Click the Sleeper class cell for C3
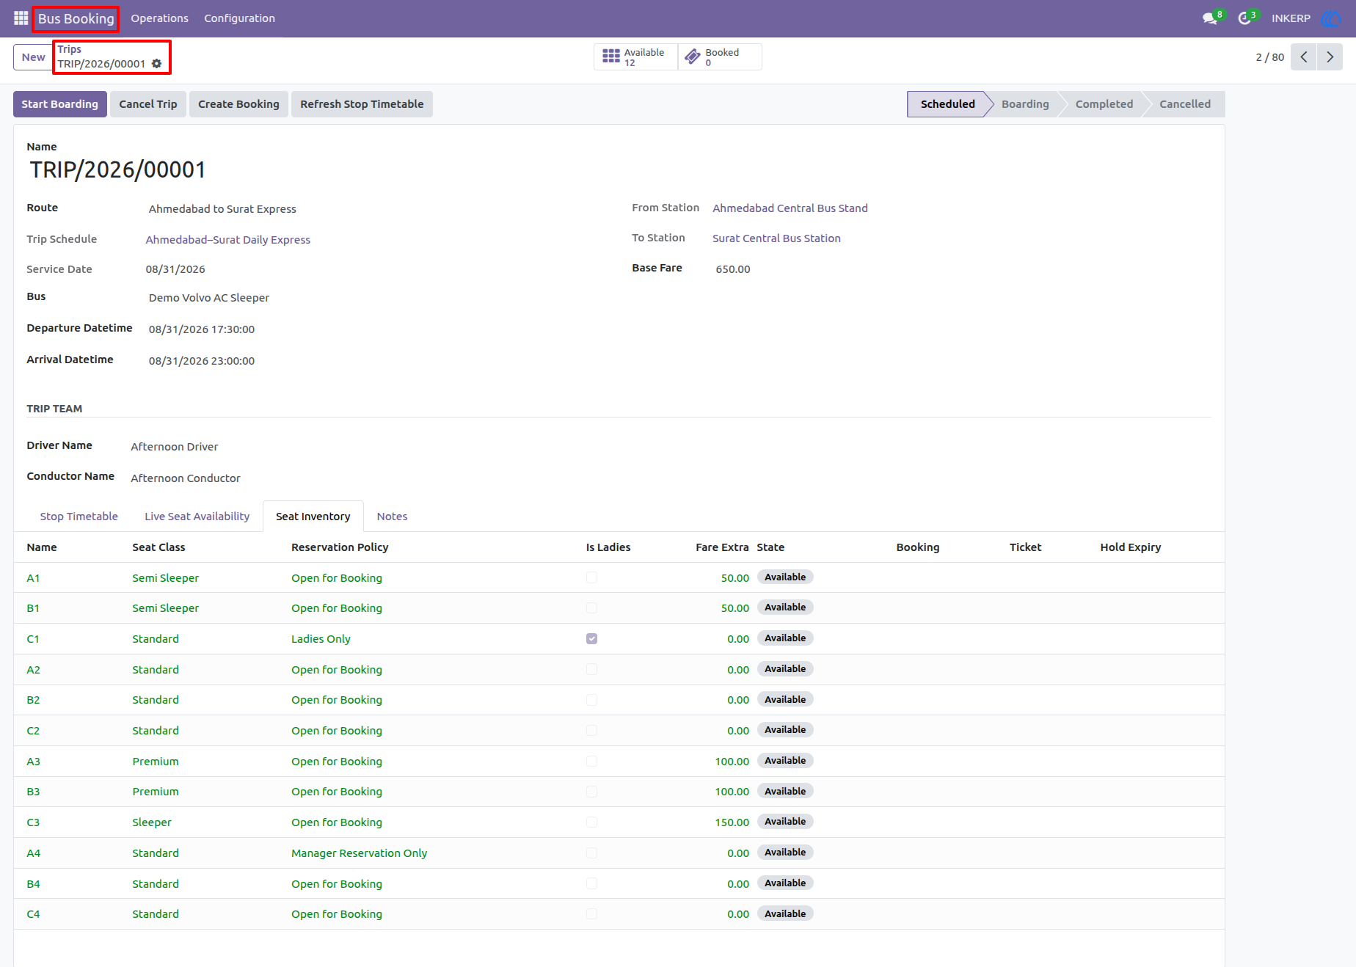Viewport: 1356px width, 967px height. tap(152, 822)
